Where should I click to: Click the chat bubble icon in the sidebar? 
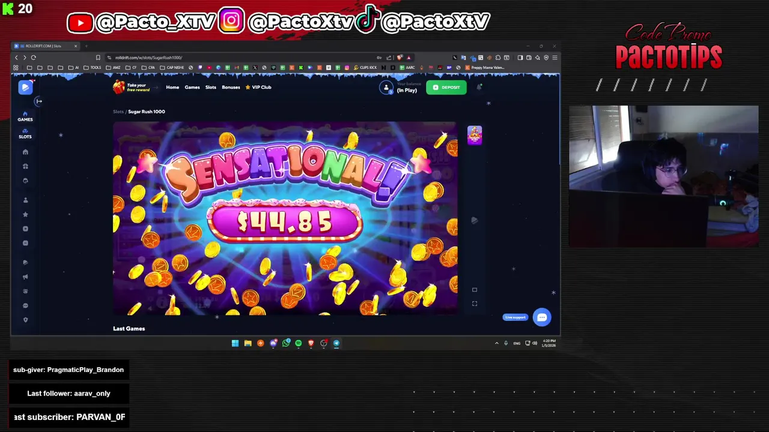pos(25,305)
